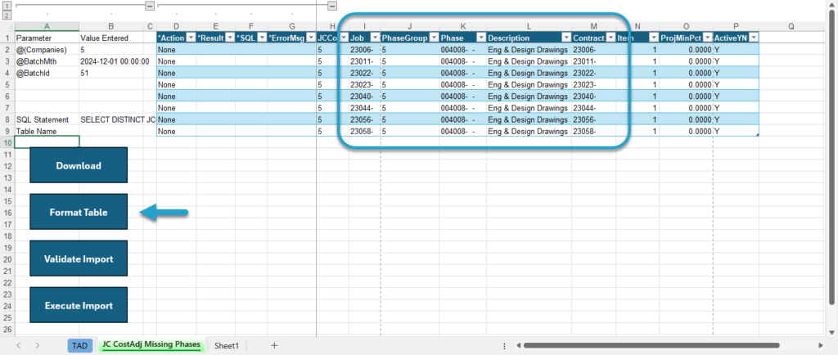Open the Description column filter dropdown
This screenshot has width=838, height=355.
point(566,38)
